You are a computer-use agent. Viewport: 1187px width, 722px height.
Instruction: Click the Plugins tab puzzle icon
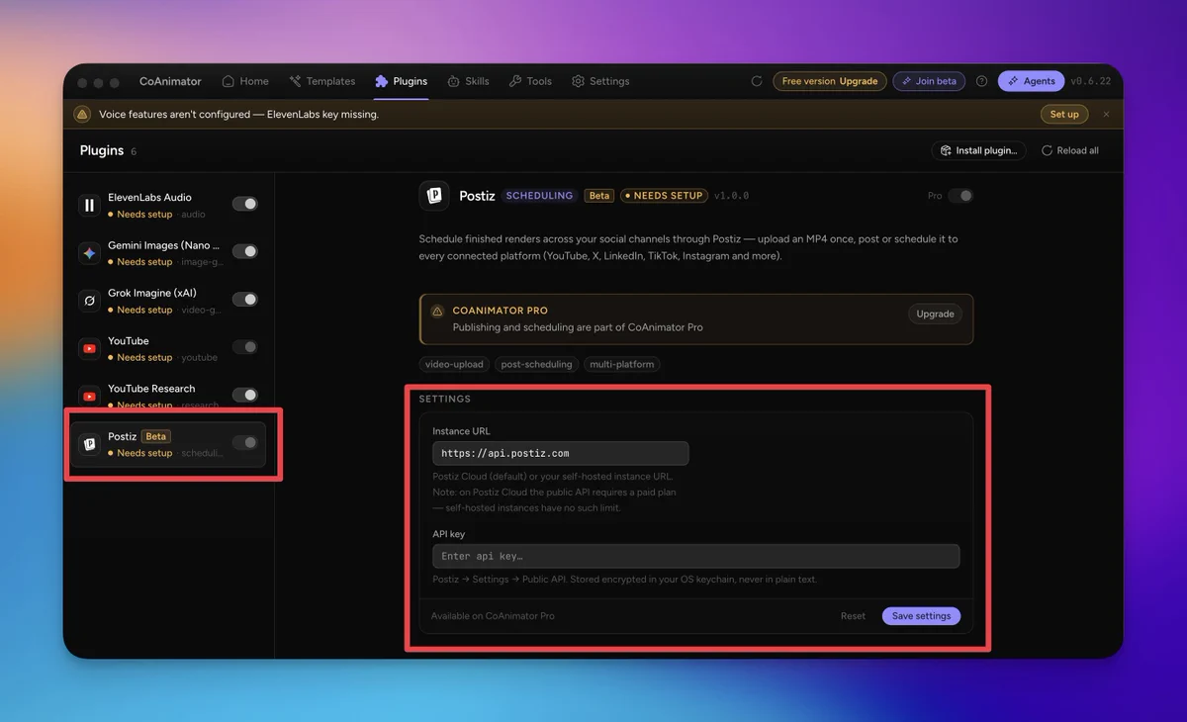[x=381, y=81]
